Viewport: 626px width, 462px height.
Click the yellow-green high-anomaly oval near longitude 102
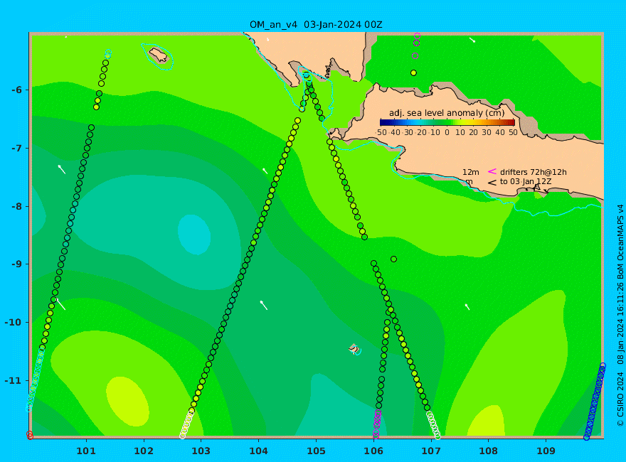coord(128,401)
